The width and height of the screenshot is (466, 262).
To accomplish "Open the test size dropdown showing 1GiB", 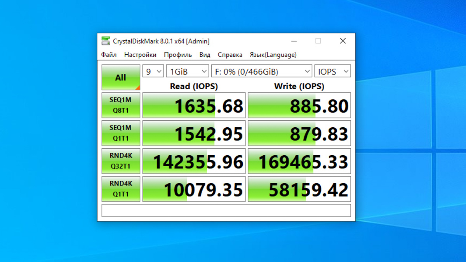I will (188, 71).
